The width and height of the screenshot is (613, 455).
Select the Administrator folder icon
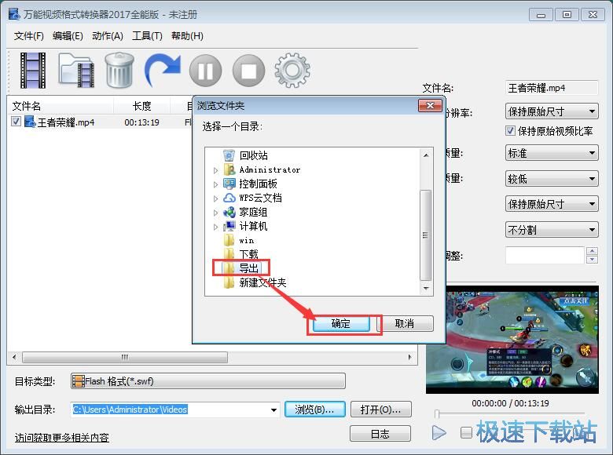(229, 169)
